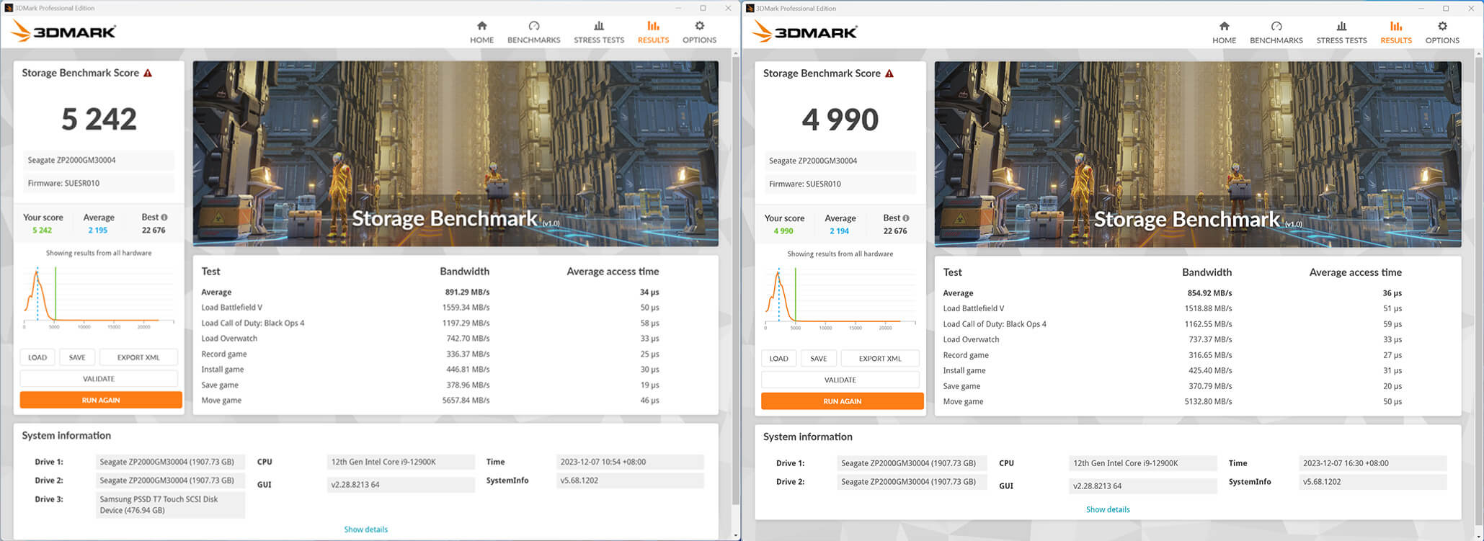Image resolution: width=1484 pixels, height=541 pixels.
Task: Select RESULTS tab in left 3DMark window
Action: click(653, 32)
